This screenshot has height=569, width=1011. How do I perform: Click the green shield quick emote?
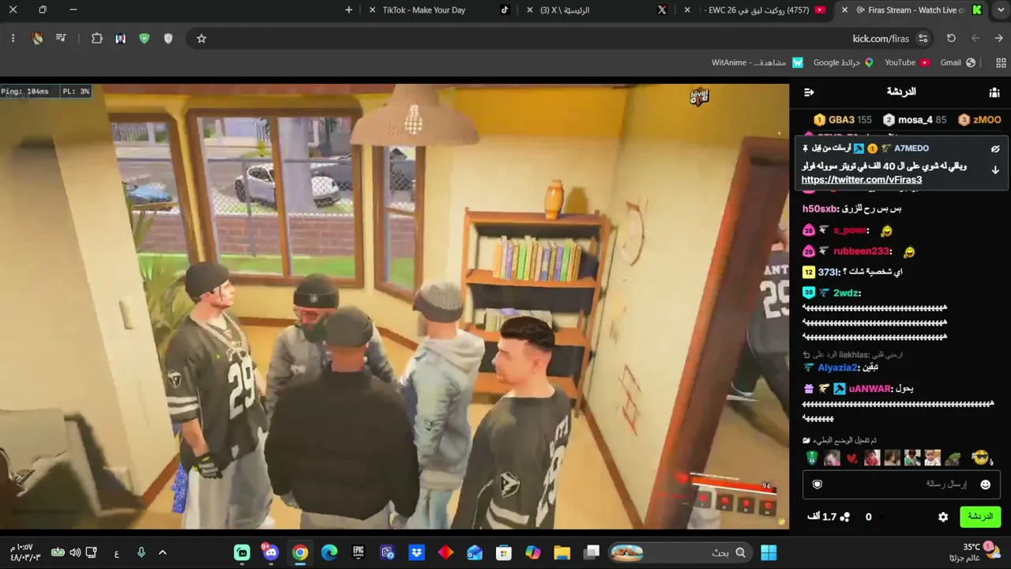click(812, 458)
